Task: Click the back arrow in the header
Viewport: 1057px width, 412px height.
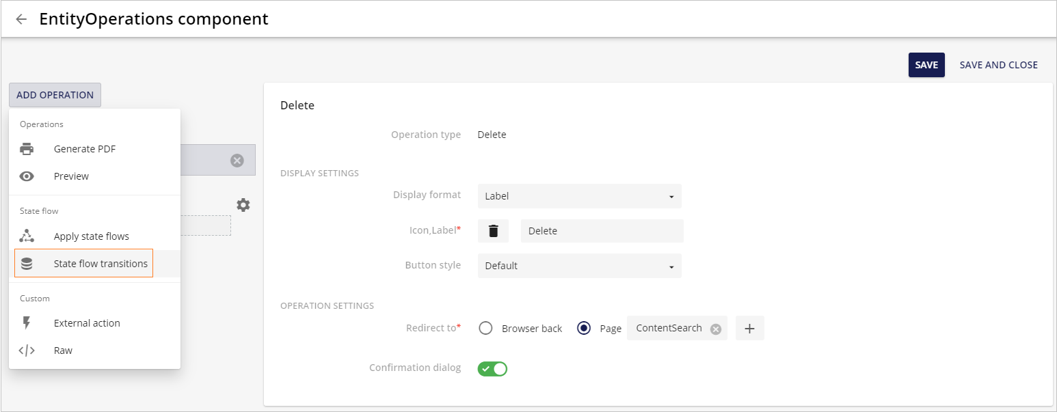Action: pyautogui.click(x=21, y=18)
